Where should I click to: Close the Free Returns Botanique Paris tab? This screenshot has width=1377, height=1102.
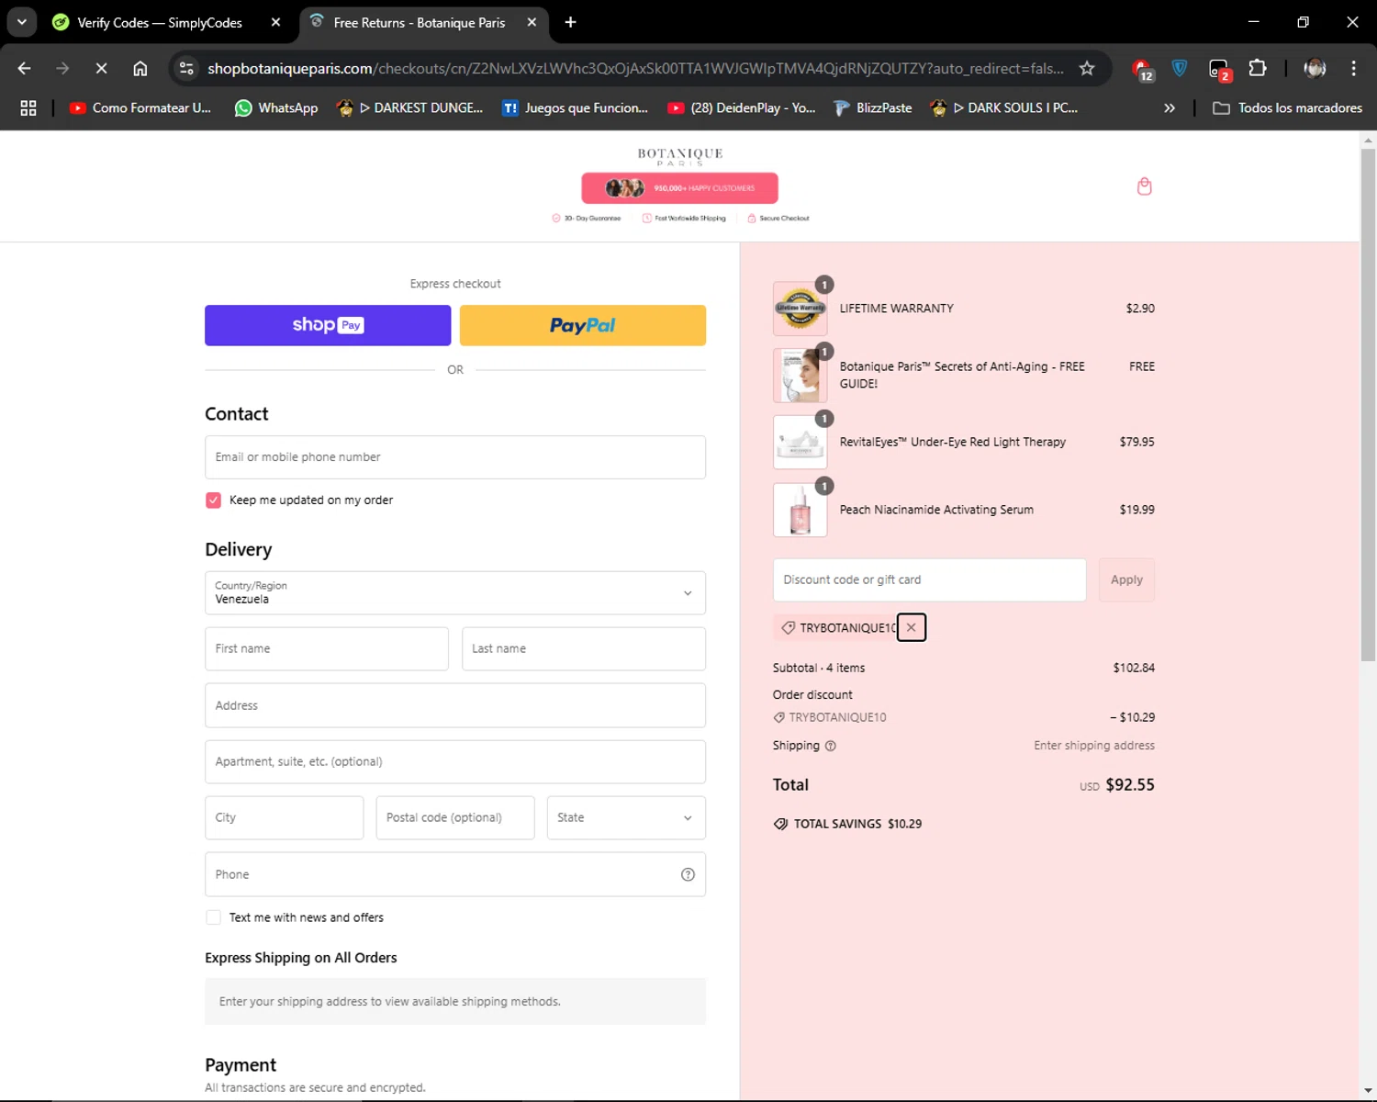(532, 22)
